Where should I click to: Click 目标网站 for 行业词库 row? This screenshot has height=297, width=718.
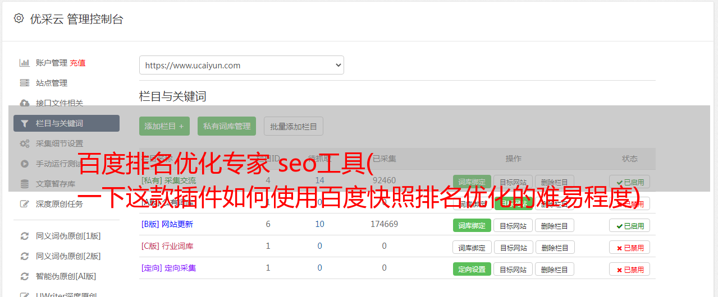click(x=514, y=247)
